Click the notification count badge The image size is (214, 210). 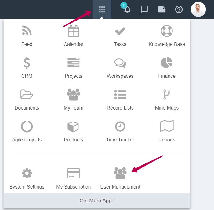124,5
